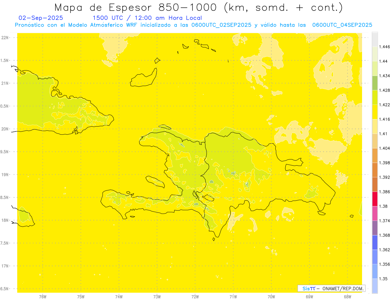Click the colorbar value "1.392"

pyautogui.click(x=384, y=177)
